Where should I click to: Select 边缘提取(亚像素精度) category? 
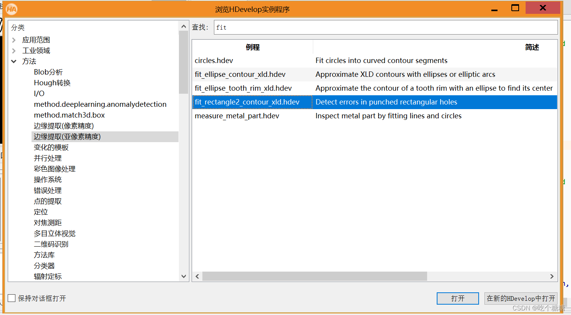point(105,137)
